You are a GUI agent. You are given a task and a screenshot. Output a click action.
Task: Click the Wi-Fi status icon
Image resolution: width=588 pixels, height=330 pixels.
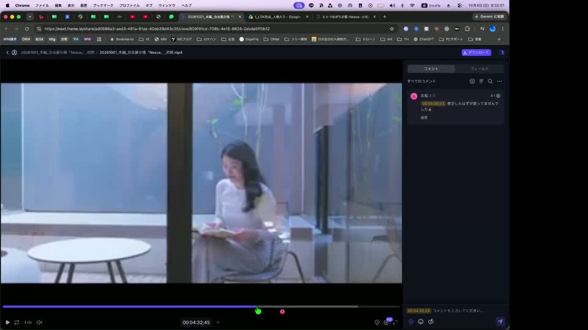(x=412, y=5)
